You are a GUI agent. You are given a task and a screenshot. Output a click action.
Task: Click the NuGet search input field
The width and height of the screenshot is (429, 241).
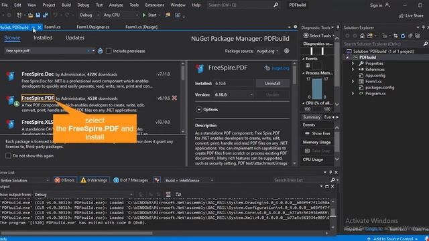click(46, 51)
